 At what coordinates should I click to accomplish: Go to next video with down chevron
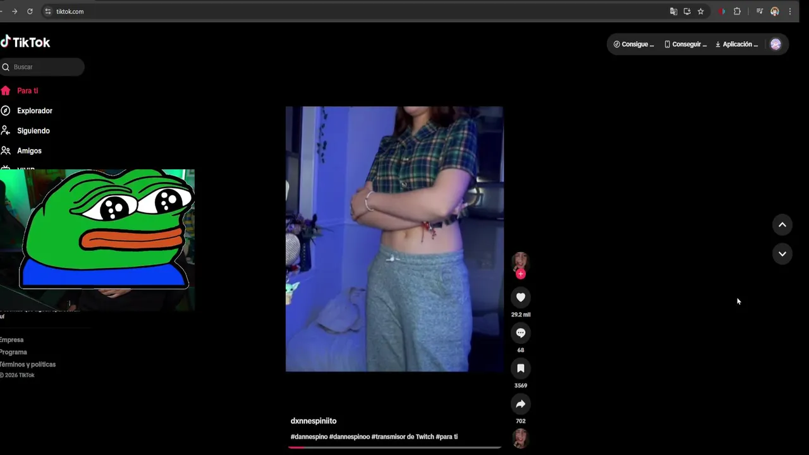(x=782, y=254)
